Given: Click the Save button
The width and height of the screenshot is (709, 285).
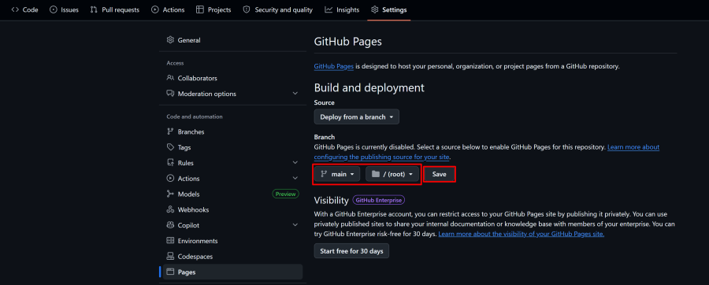Looking at the screenshot, I should click(439, 174).
